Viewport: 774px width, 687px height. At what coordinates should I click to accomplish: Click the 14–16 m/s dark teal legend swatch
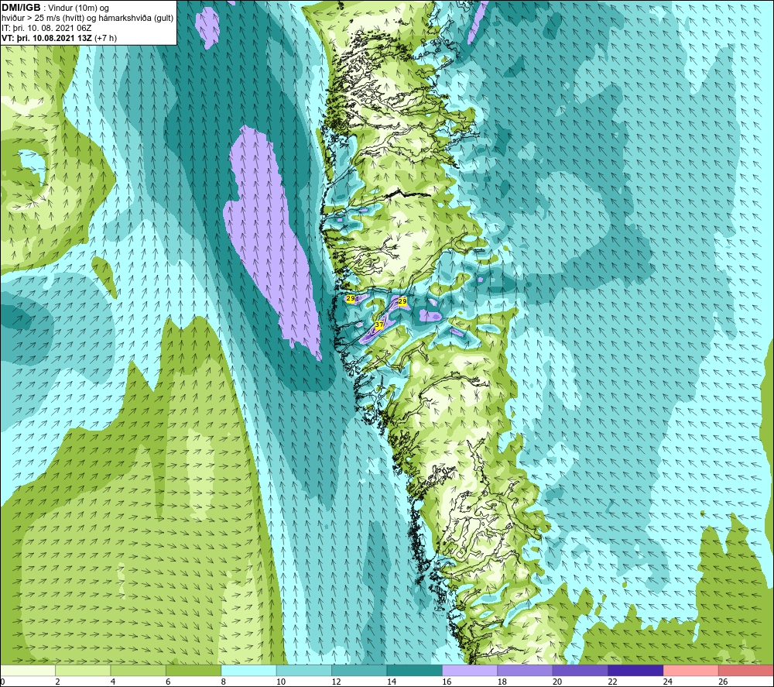pyautogui.click(x=415, y=670)
